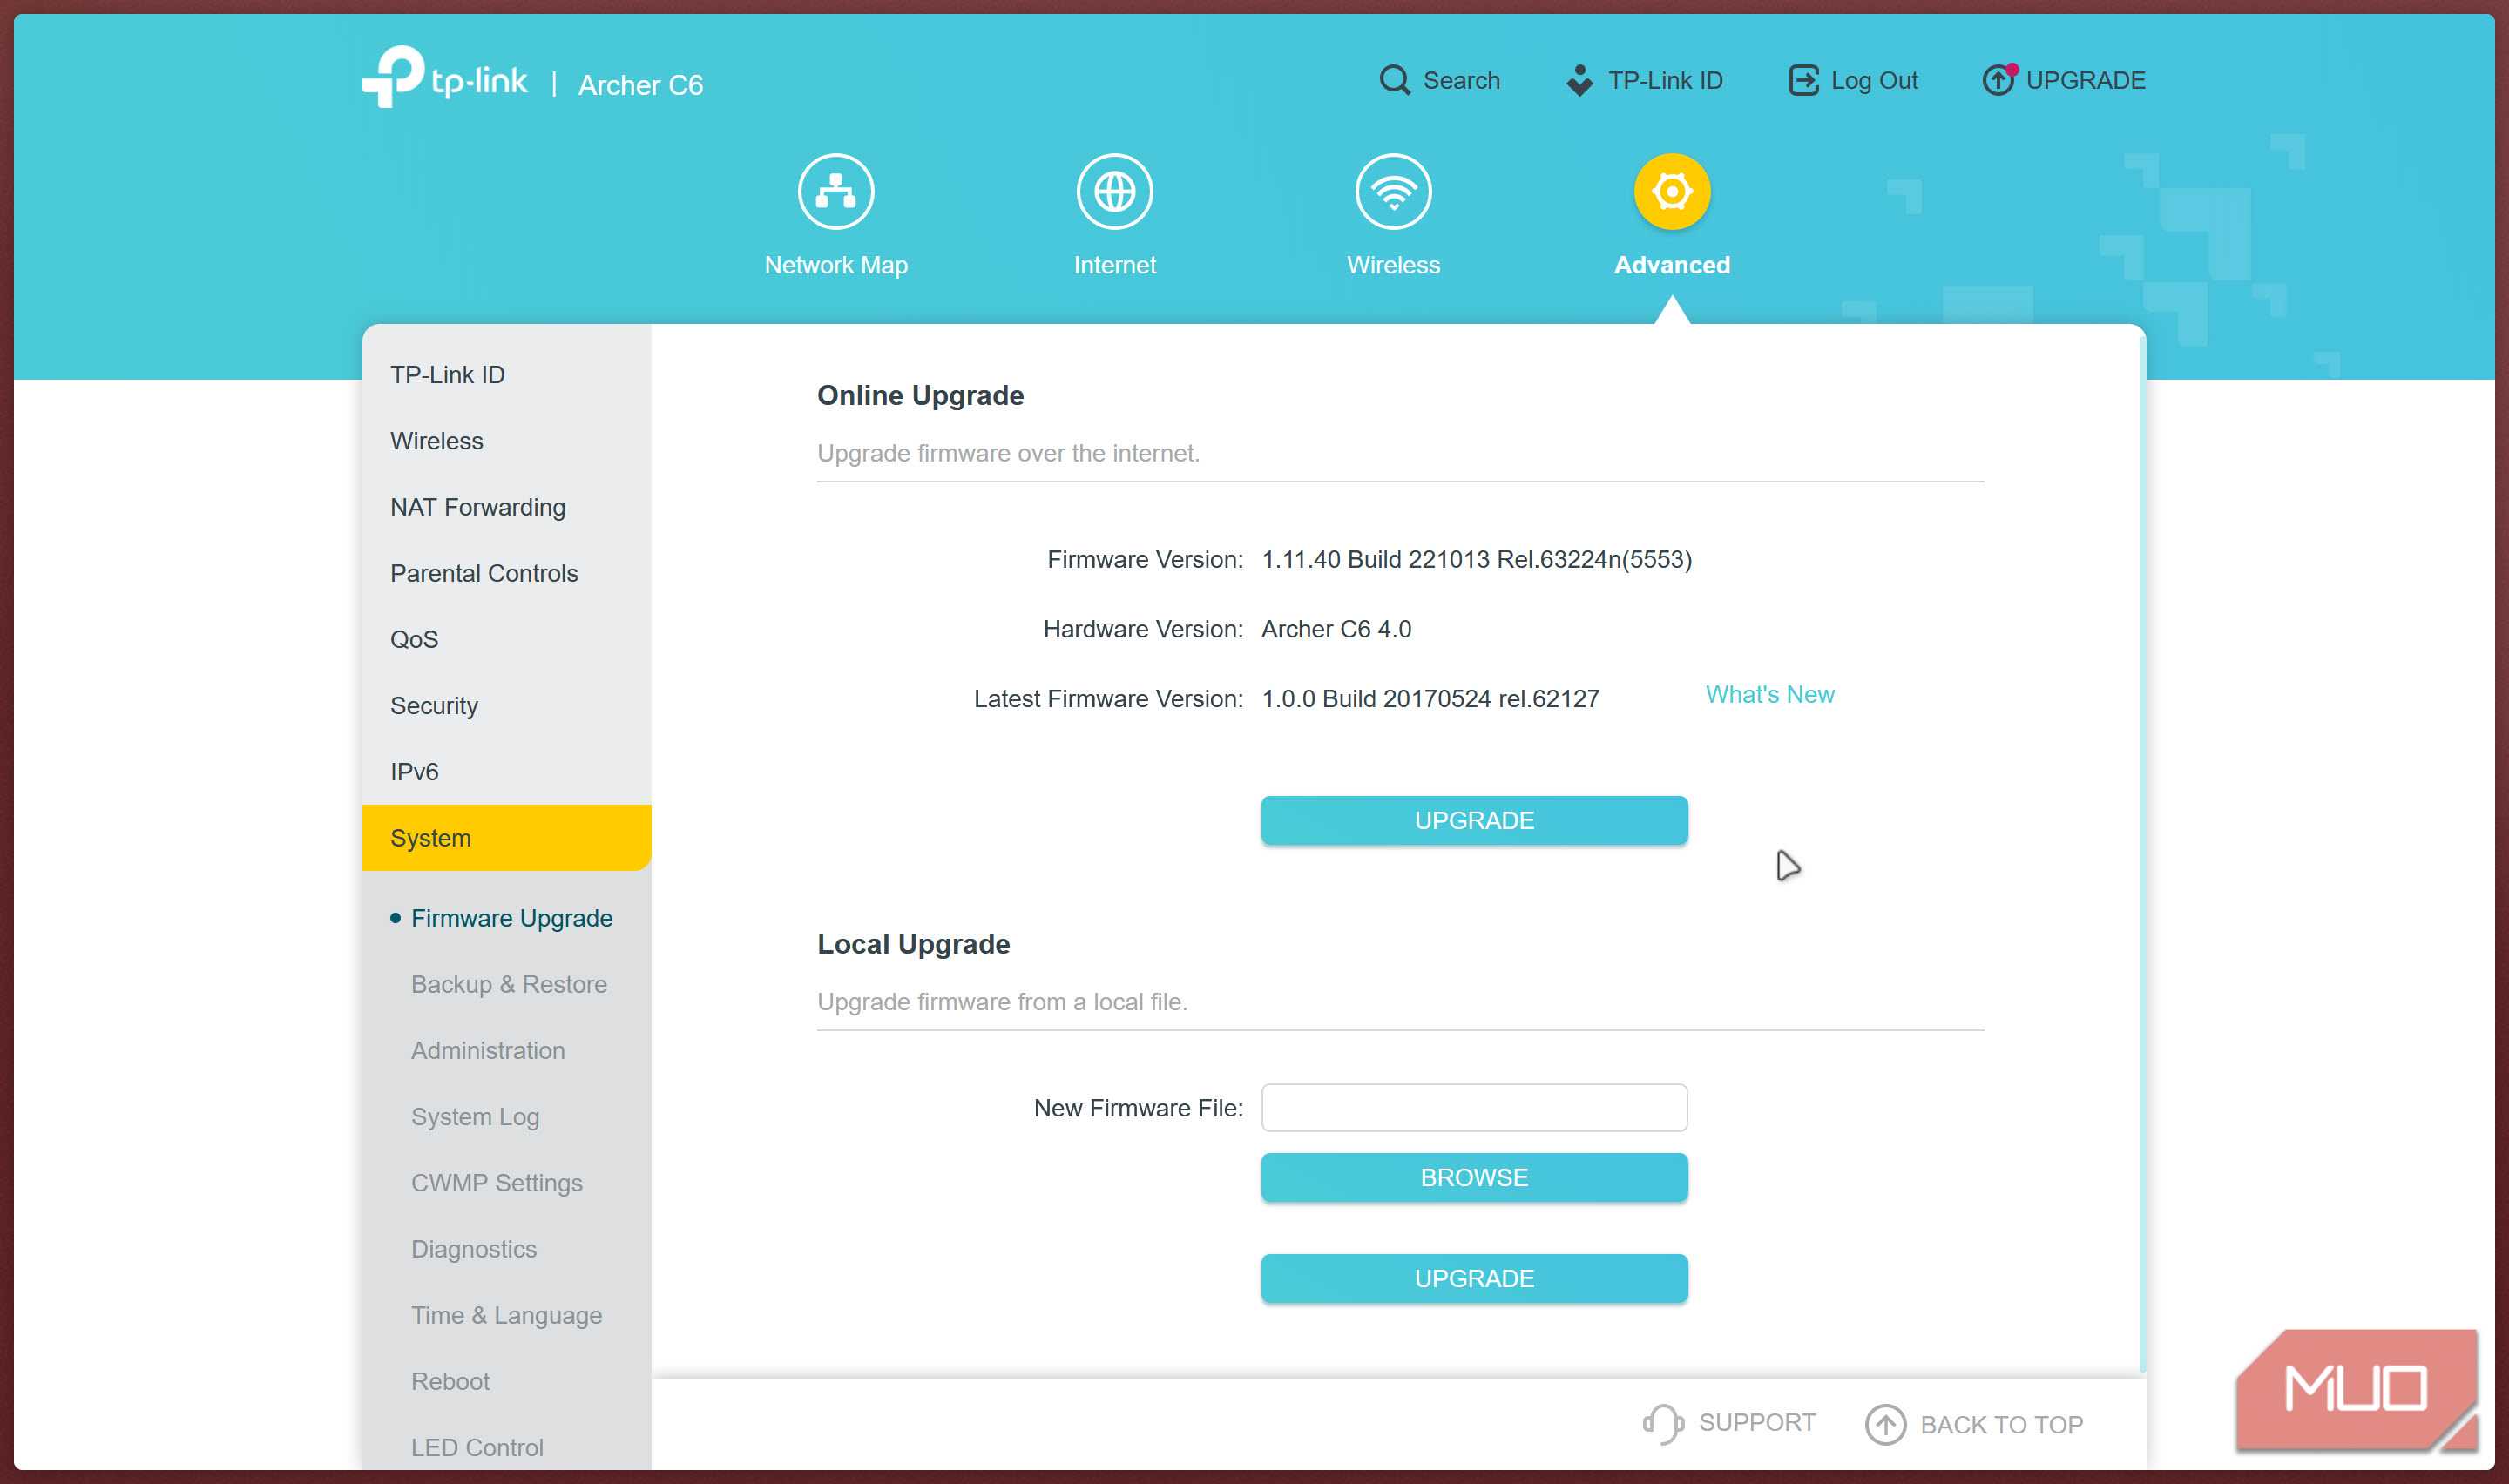Open the Wireless settings icon
This screenshot has width=2509, height=1484.
click(x=1393, y=190)
